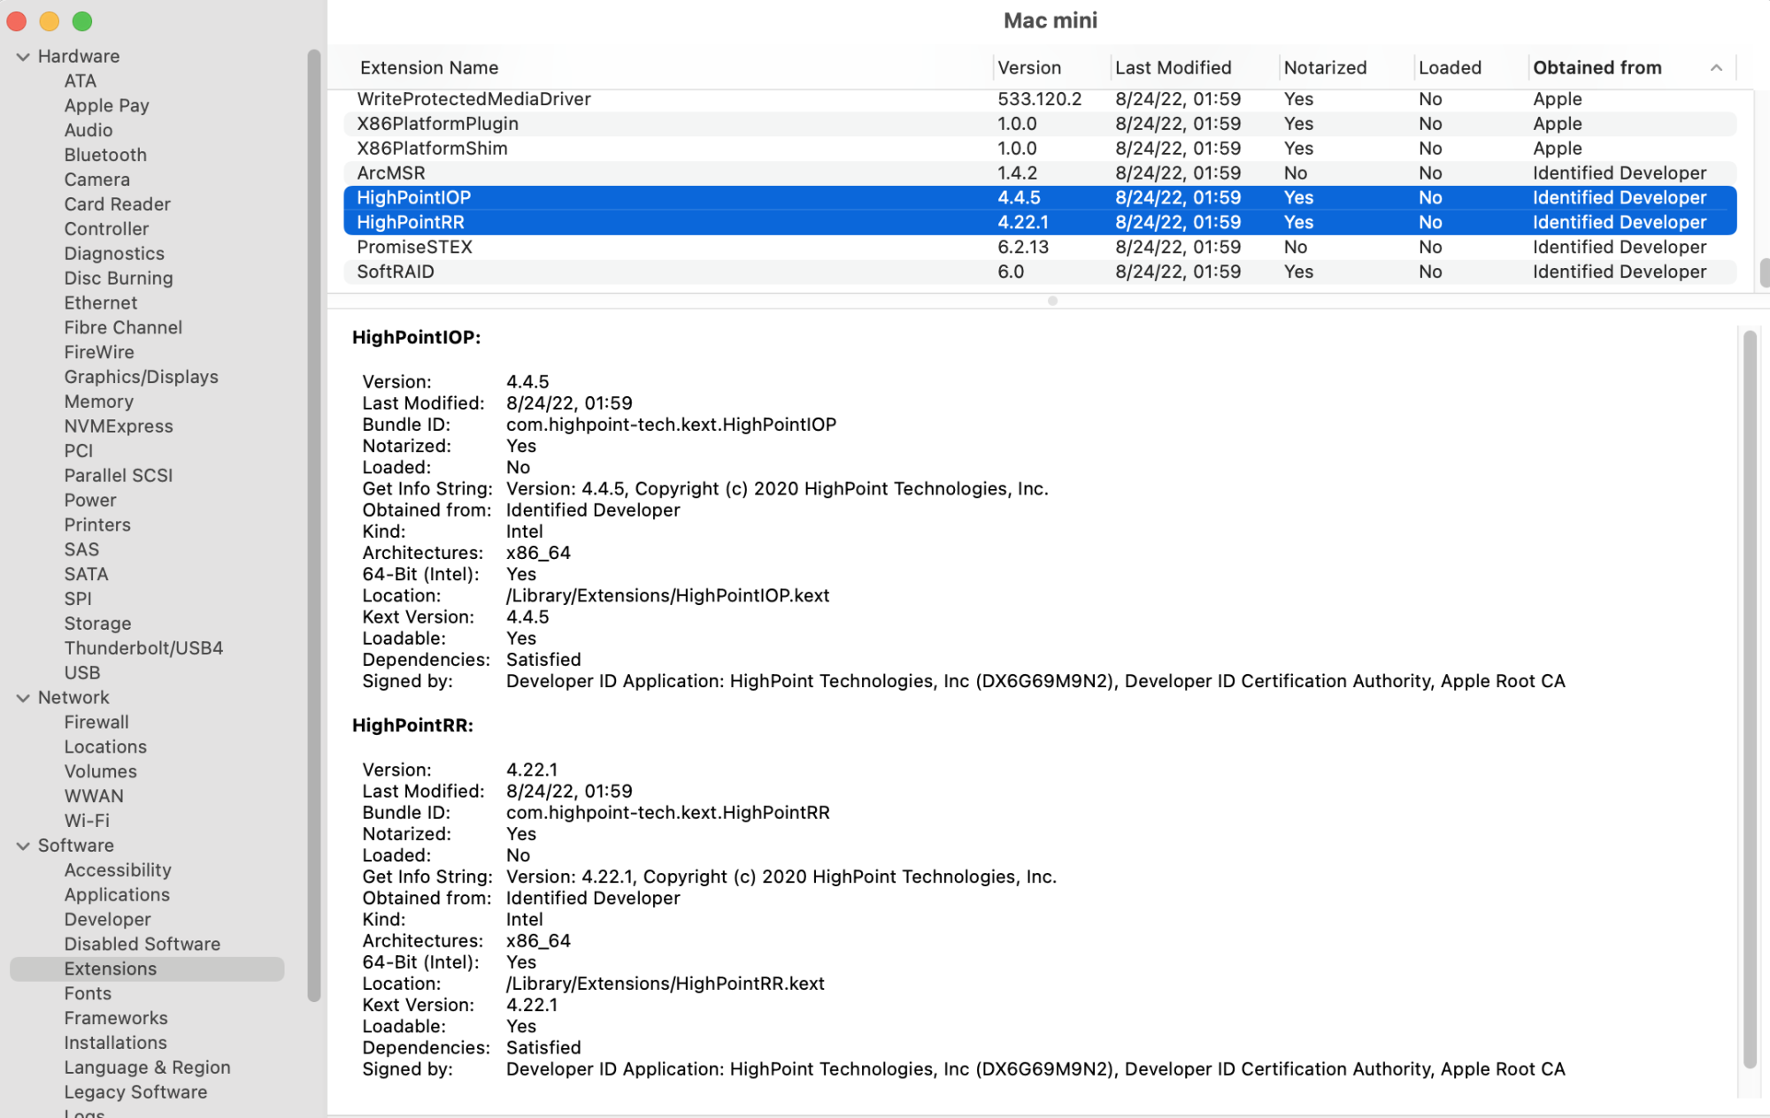Select Power in the sidebar
The height and width of the screenshot is (1118, 1770).
click(90, 501)
